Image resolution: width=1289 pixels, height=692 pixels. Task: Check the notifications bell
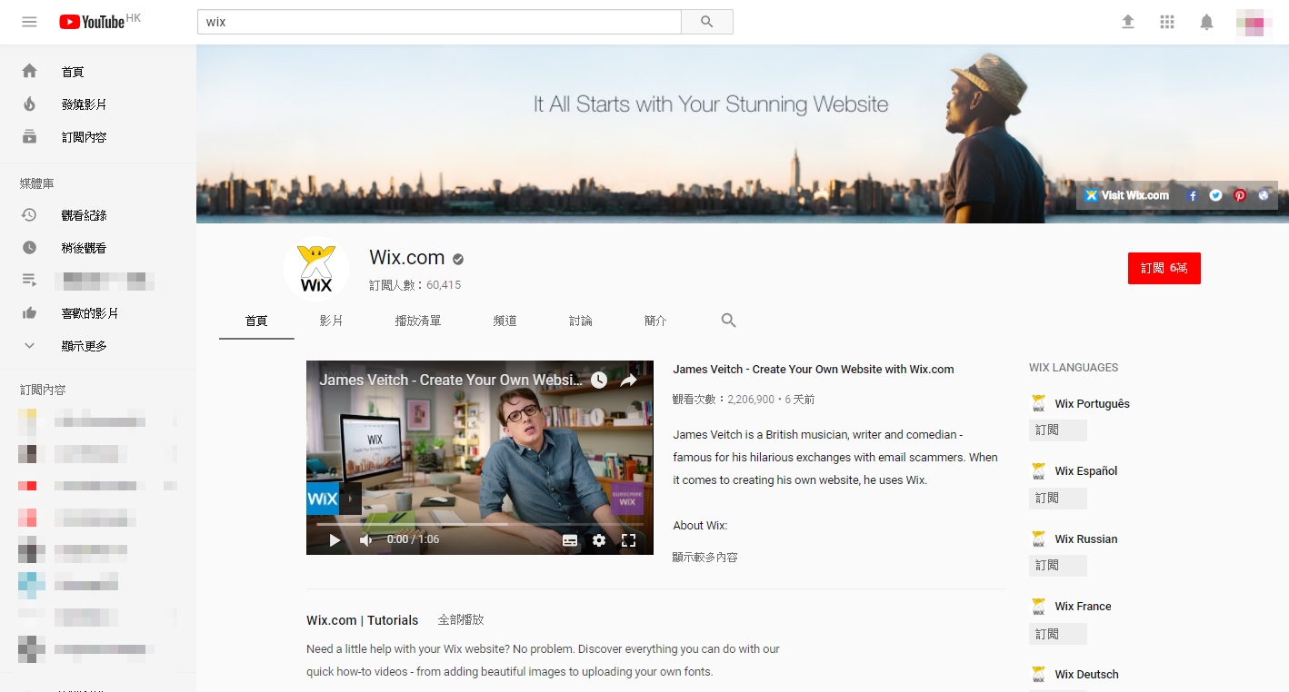(1206, 22)
